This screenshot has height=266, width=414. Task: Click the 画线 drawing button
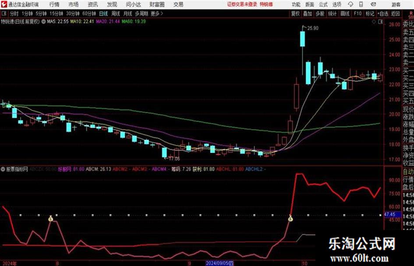coord(345,14)
